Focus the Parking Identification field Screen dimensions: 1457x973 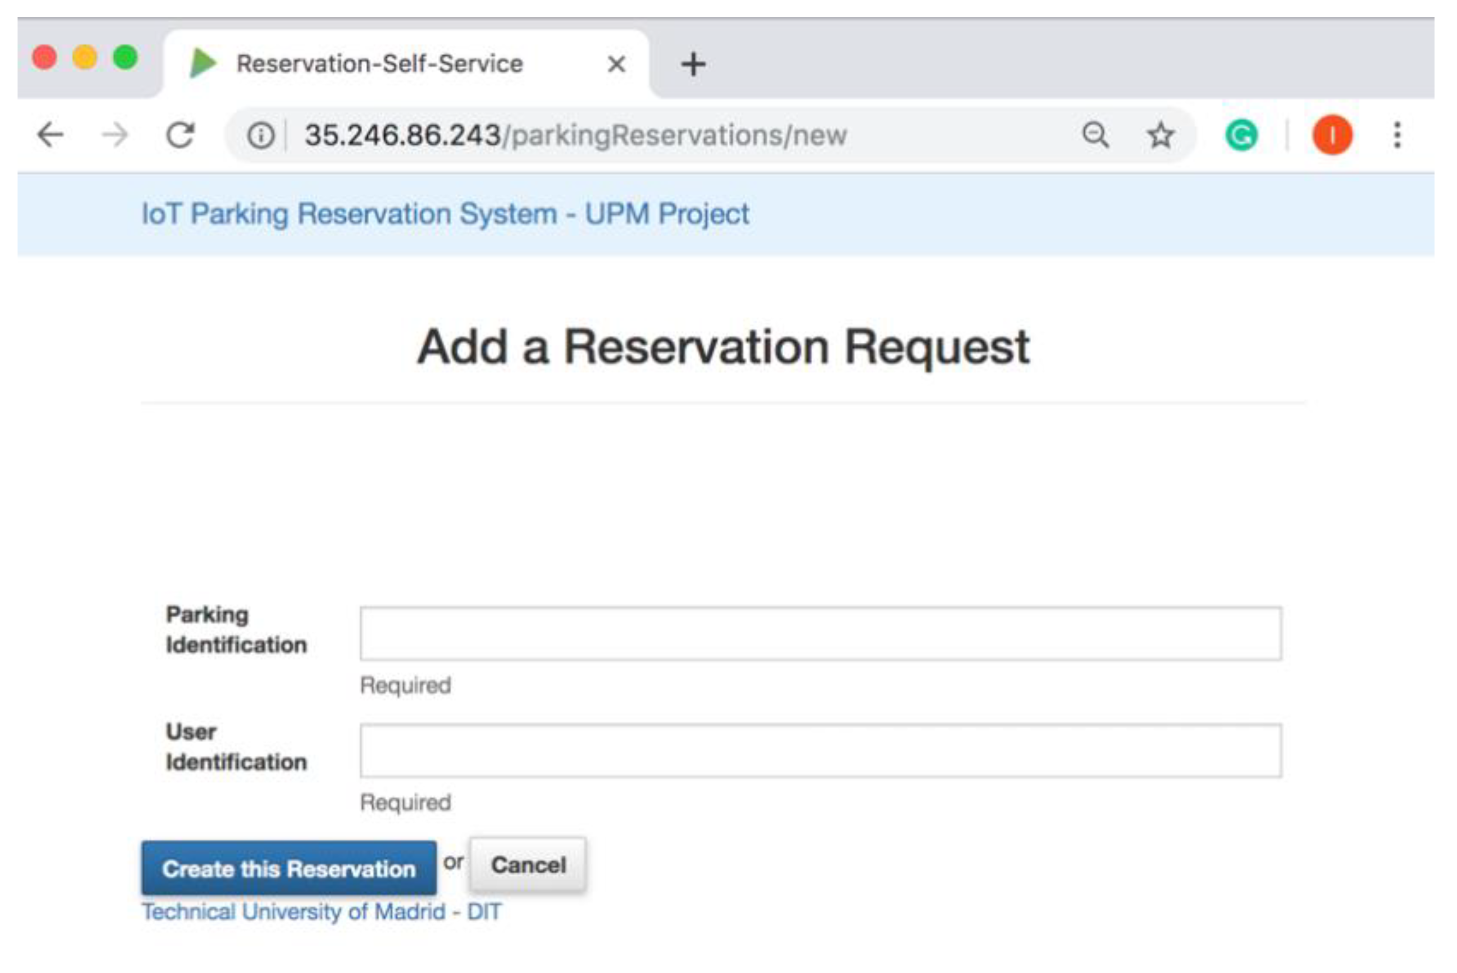820,633
